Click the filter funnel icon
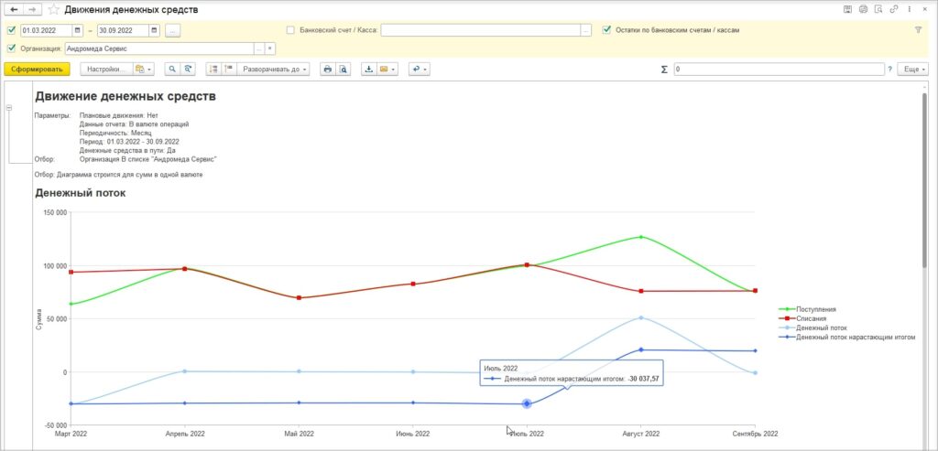 (918, 30)
